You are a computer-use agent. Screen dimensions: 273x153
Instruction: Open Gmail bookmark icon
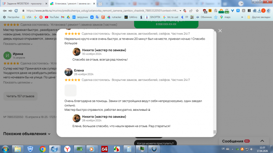(x=63, y=17)
